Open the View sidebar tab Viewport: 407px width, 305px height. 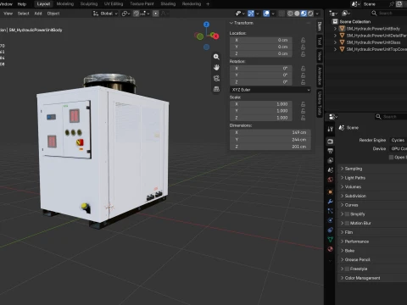tap(320, 56)
